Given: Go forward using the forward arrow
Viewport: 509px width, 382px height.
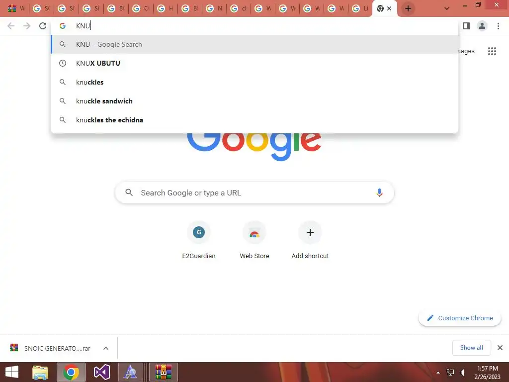Looking at the screenshot, I should click(27, 26).
